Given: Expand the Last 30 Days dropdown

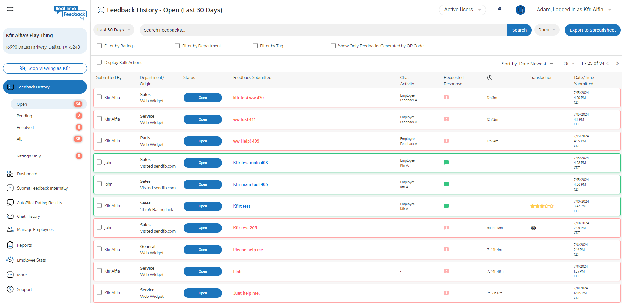Looking at the screenshot, I should click(114, 30).
